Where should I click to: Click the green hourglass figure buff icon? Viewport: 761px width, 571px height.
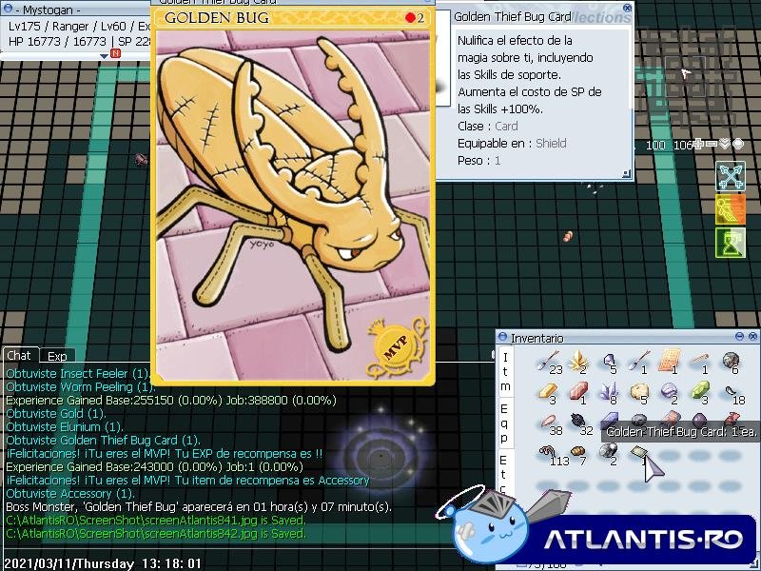tap(730, 243)
